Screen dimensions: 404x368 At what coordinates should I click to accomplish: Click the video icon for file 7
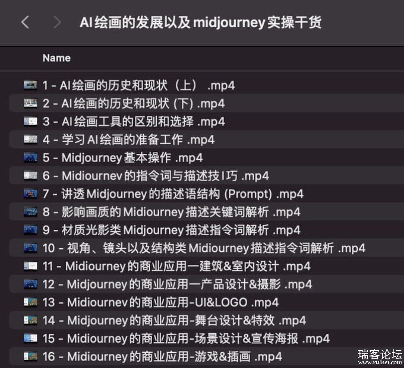pos(30,194)
